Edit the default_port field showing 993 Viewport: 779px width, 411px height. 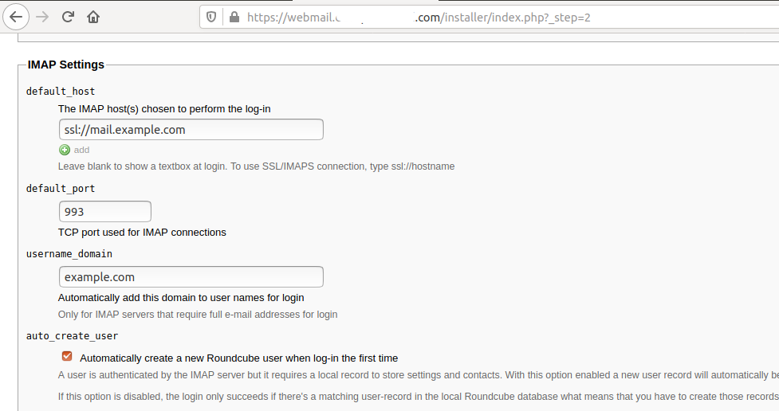click(104, 211)
